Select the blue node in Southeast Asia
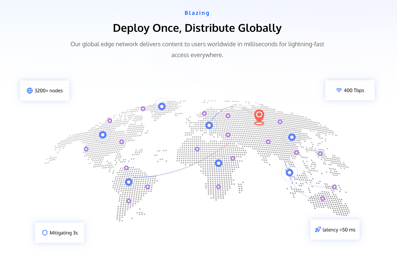Image resolution: width=397 pixels, height=261 pixels. click(289, 173)
